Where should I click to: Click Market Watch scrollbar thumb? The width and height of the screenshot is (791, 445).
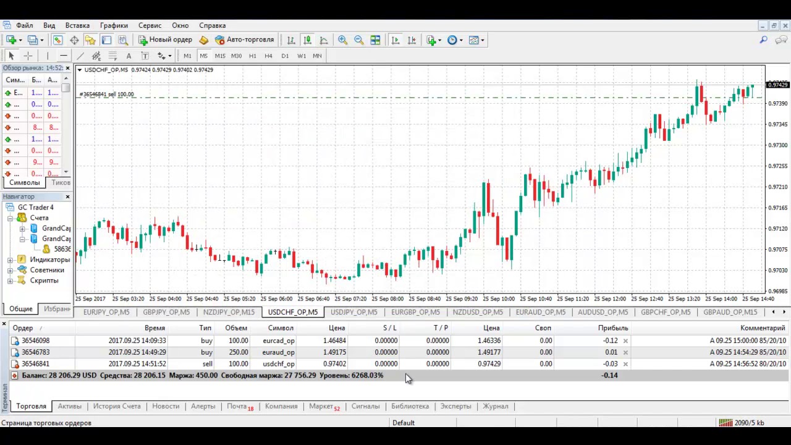click(66, 88)
